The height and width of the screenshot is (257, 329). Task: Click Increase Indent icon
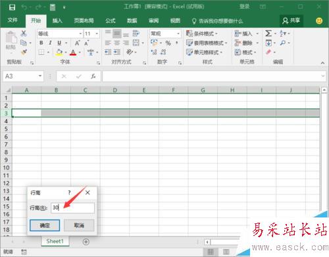[x=117, y=52]
